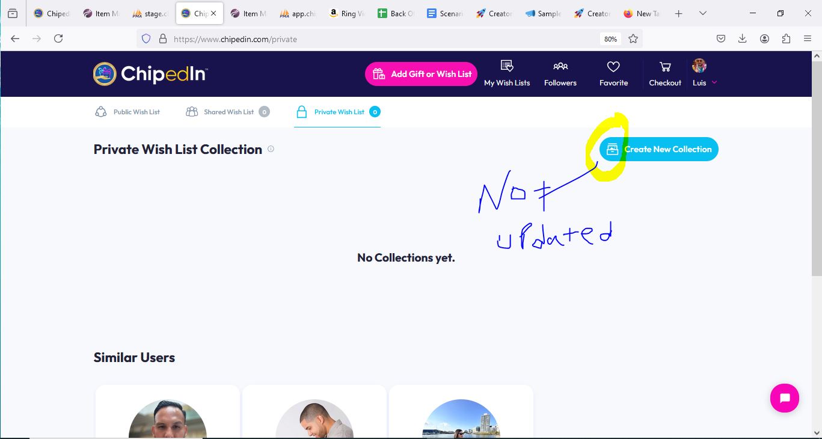Expand the Luis account dropdown arrow
This screenshot has height=439, width=822.
(714, 83)
